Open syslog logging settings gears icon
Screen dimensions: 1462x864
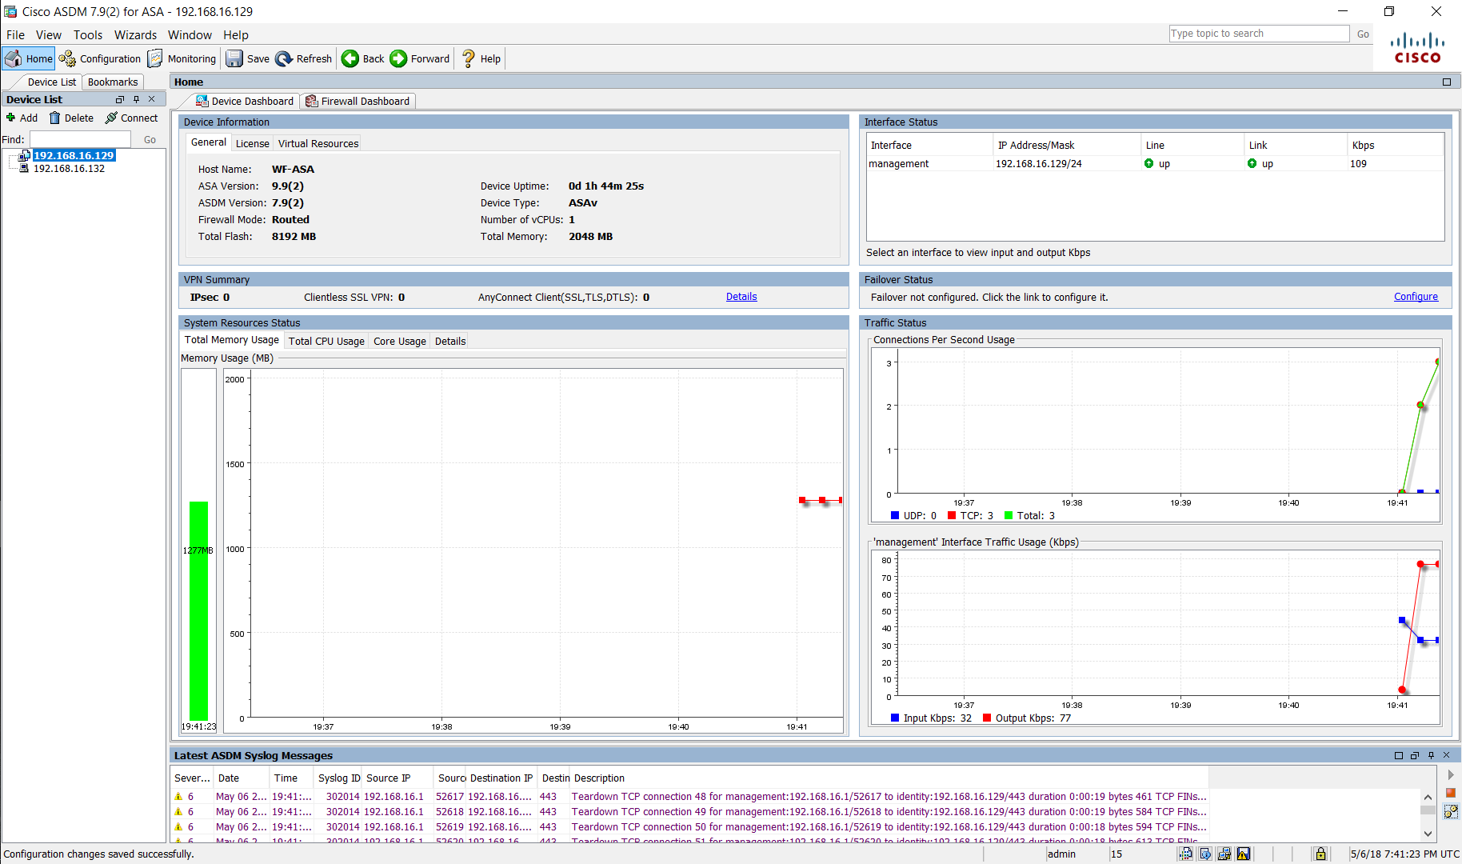1450,812
